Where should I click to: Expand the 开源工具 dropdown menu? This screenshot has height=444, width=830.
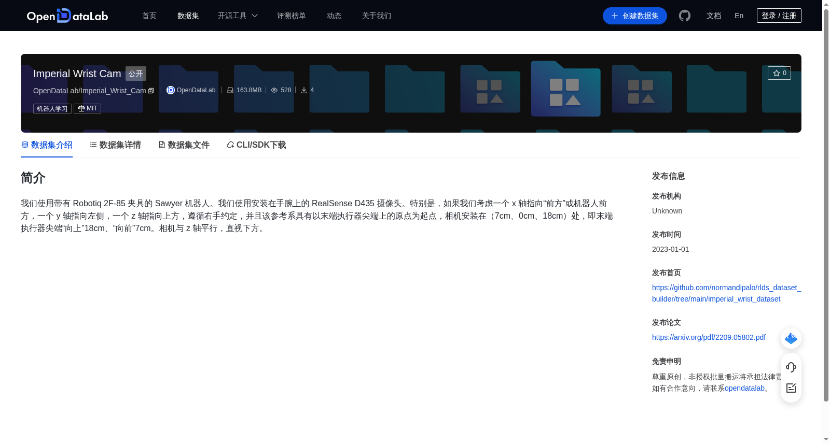coord(238,16)
